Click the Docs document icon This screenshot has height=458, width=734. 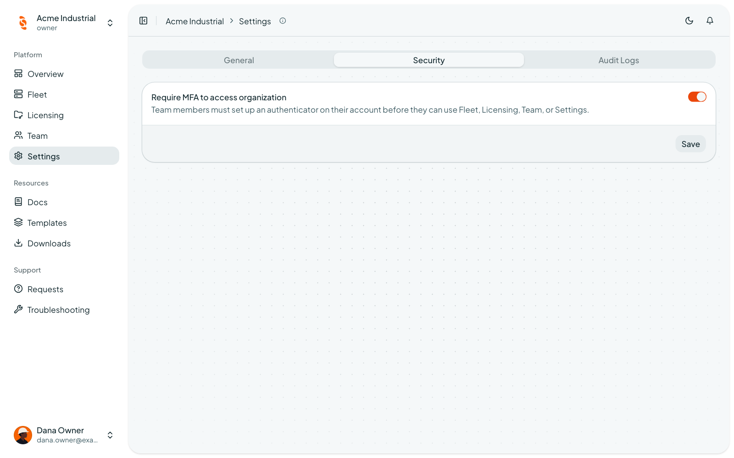(x=18, y=202)
